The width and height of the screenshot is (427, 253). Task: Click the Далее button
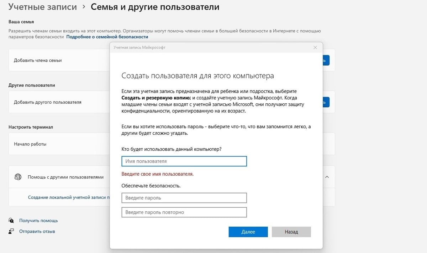(x=248, y=232)
